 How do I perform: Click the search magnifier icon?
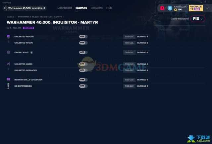click(5, 8)
